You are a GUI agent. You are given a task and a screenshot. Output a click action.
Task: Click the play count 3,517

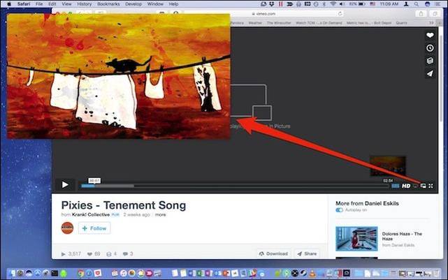[x=71, y=253]
